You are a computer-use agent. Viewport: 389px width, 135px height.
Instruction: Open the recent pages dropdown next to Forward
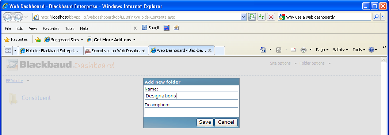26,17
